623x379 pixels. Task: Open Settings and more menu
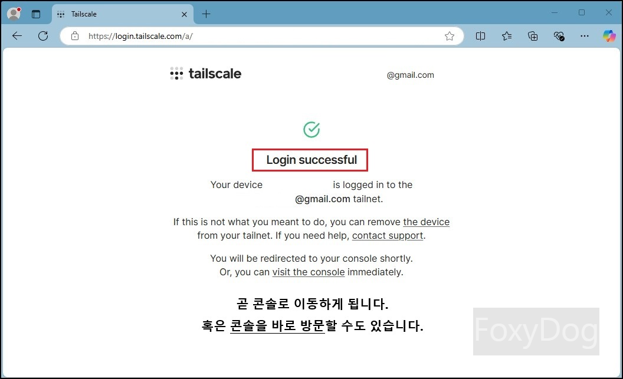click(x=585, y=36)
